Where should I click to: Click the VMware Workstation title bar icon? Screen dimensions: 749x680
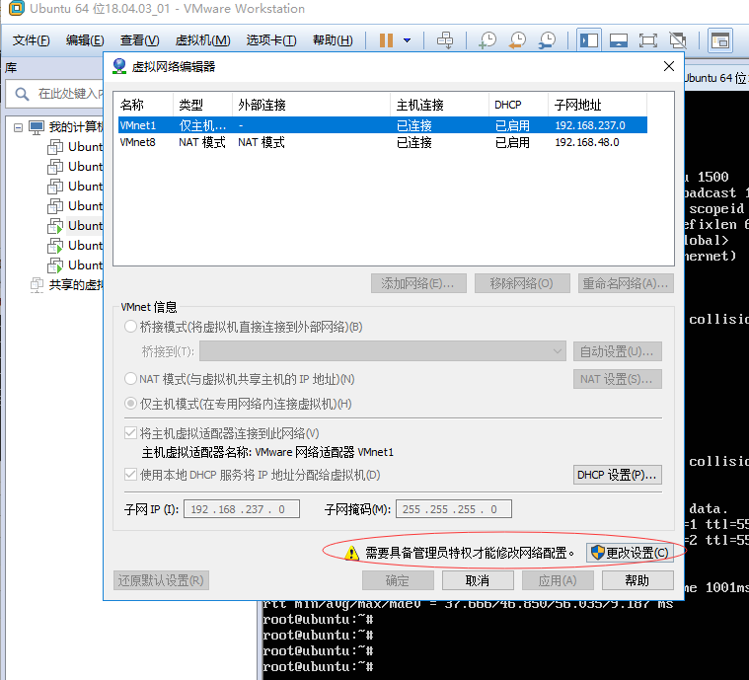tap(16, 8)
